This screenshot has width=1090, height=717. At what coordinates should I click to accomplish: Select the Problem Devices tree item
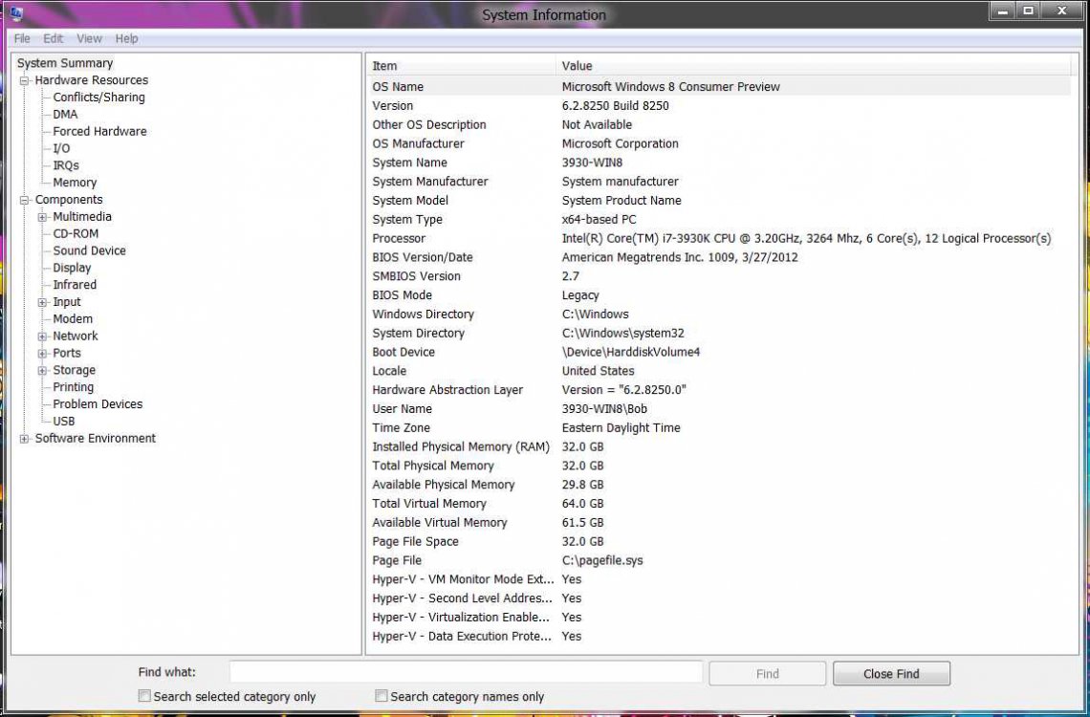(98, 404)
